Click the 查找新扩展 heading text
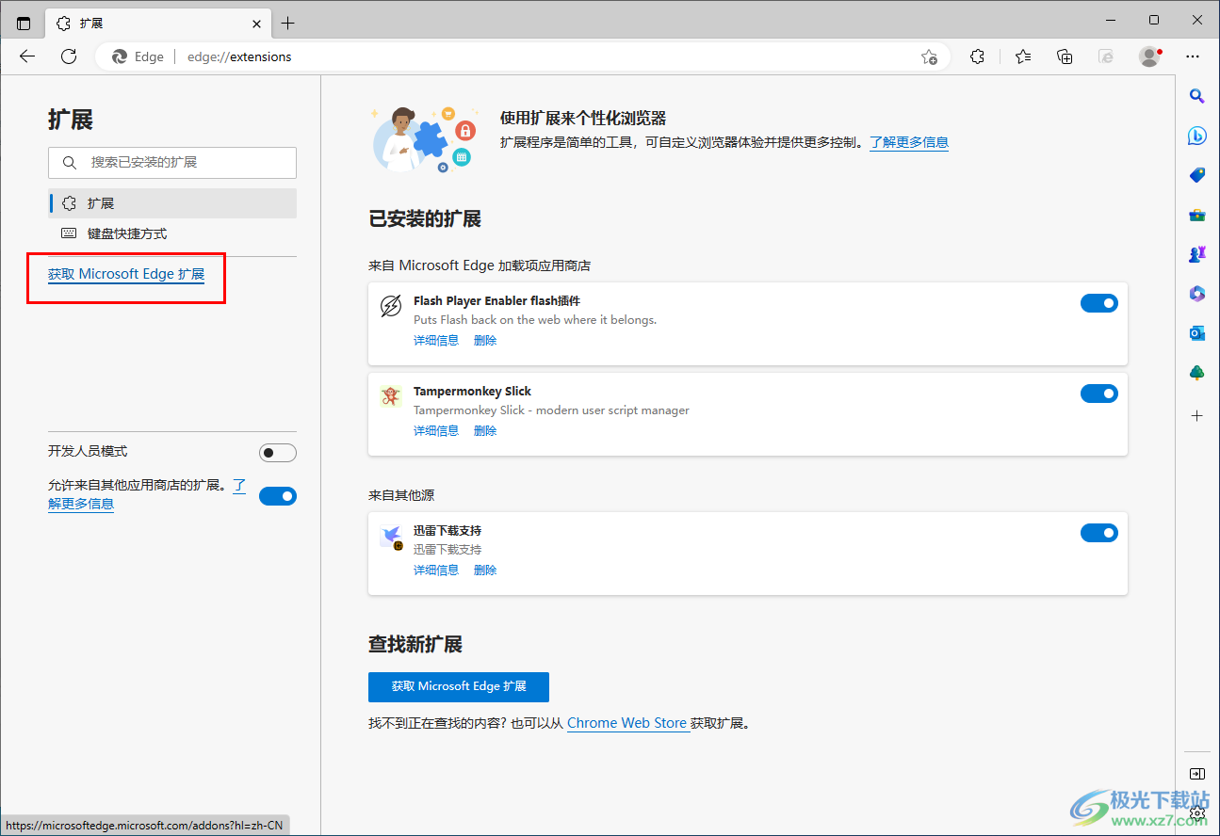 click(x=415, y=645)
